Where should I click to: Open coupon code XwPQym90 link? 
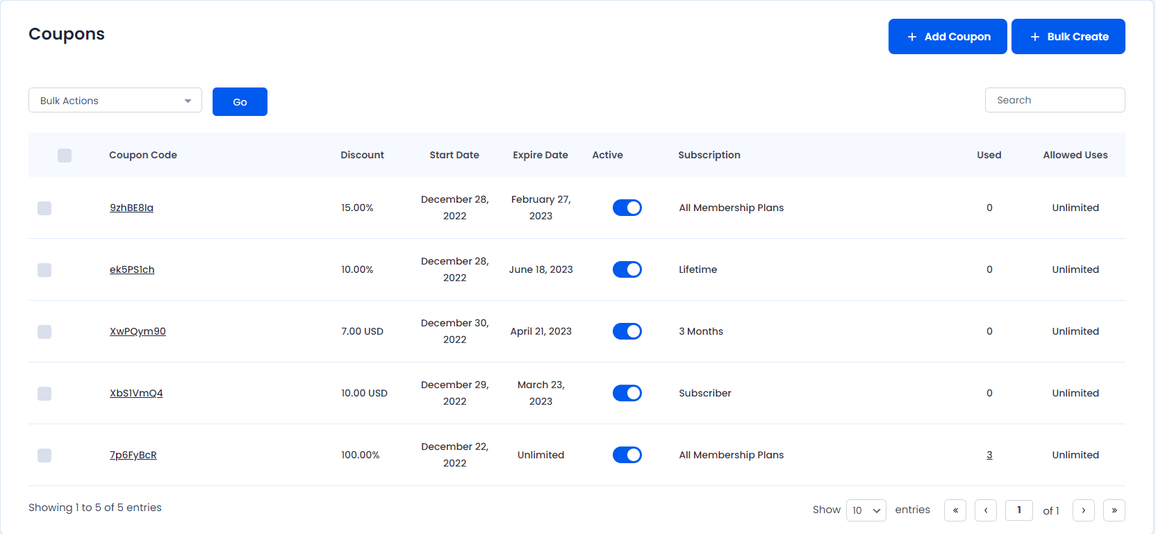[x=138, y=331]
